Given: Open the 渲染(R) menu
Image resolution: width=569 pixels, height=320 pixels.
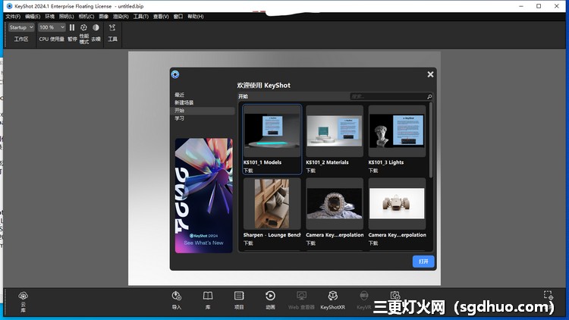Looking at the screenshot, I should (x=121, y=17).
